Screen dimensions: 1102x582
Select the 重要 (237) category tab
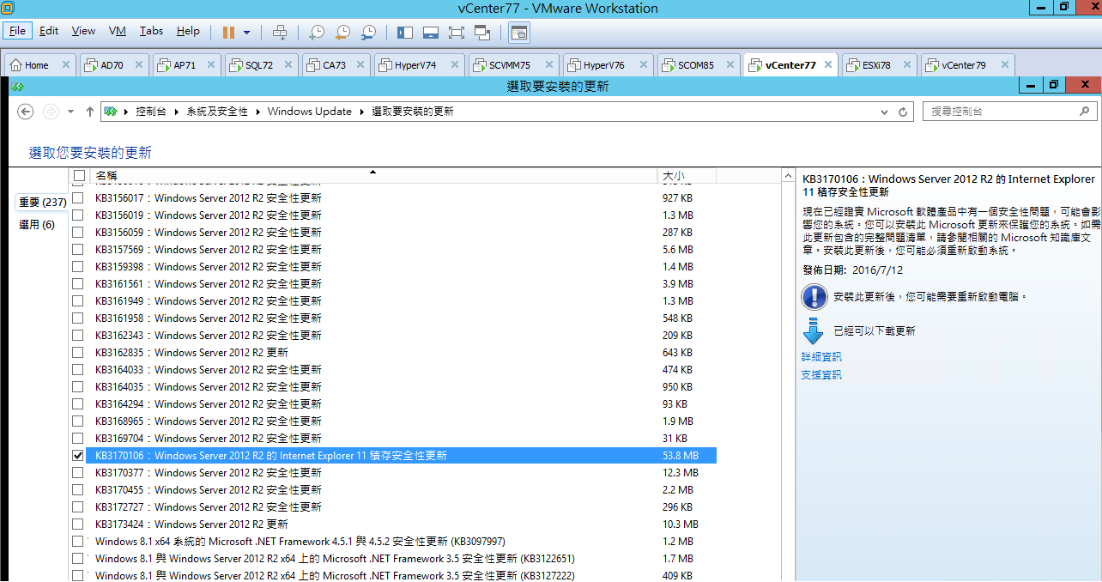42,203
